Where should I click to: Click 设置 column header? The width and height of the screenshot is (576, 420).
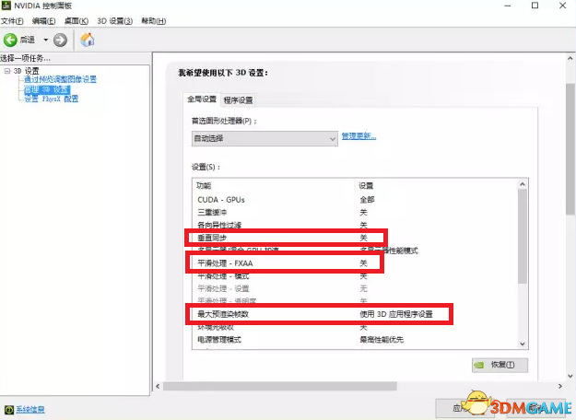366,186
